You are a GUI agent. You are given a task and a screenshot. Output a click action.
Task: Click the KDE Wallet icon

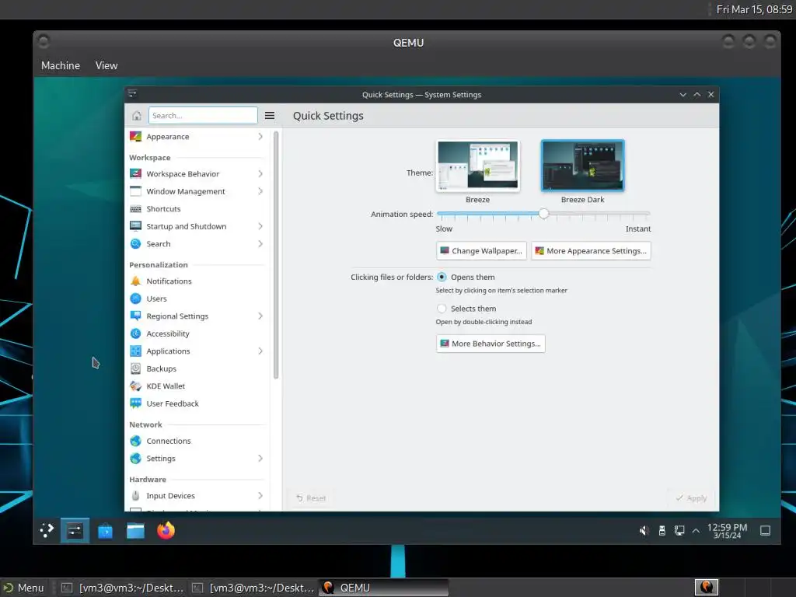coord(135,386)
